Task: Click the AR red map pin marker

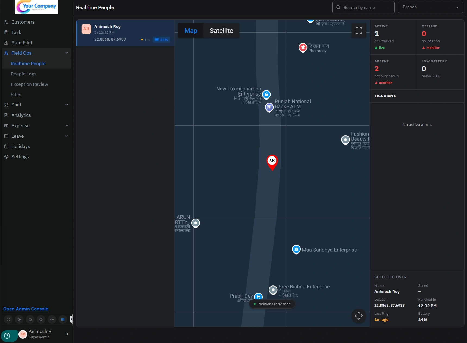Action: click(272, 162)
